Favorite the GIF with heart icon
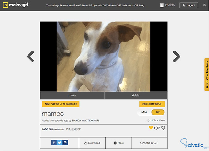Screen dimensions: 209x151 click(x=151, y=128)
